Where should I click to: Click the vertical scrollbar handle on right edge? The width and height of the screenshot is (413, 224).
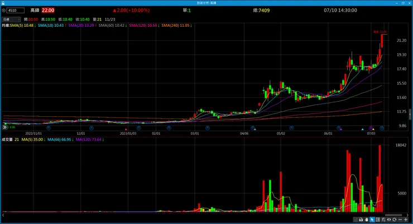[x=410, y=115]
